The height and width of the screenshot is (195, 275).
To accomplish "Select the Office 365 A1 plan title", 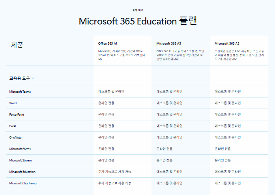I will pos(107,43).
